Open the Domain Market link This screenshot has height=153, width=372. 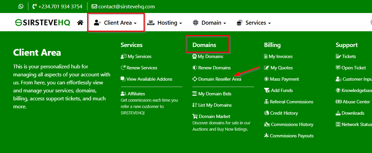pos(215,116)
